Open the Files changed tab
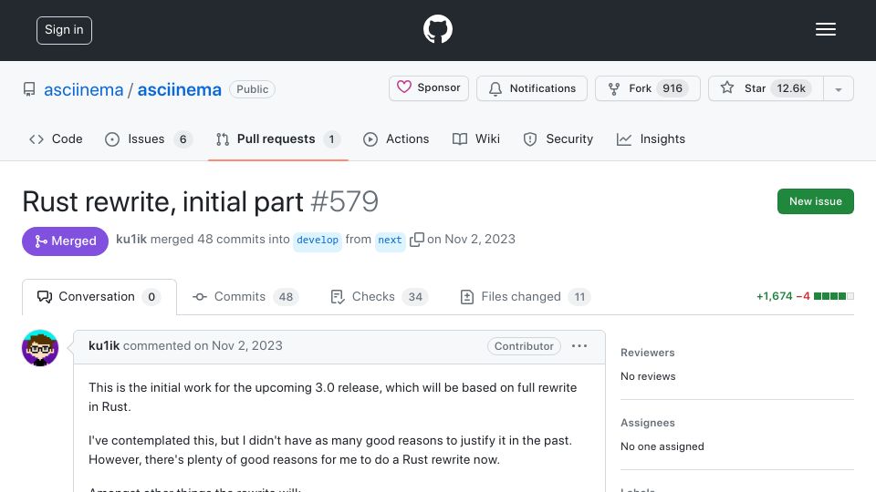The image size is (876, 492). (x=526, y=297)
